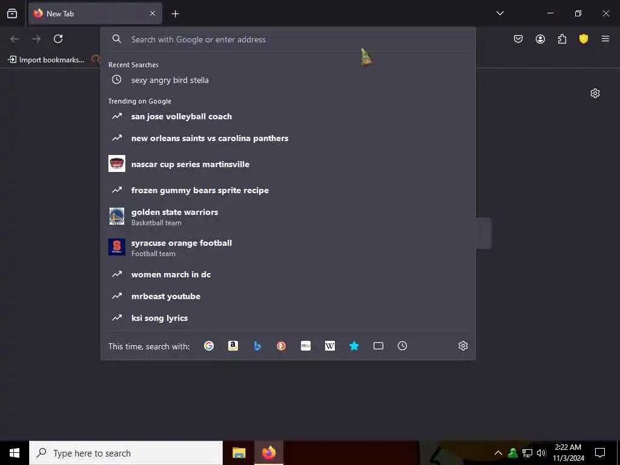Open a new tab with plus button
The width and height of the screenshot is (620, 465).
pos(175,14)
